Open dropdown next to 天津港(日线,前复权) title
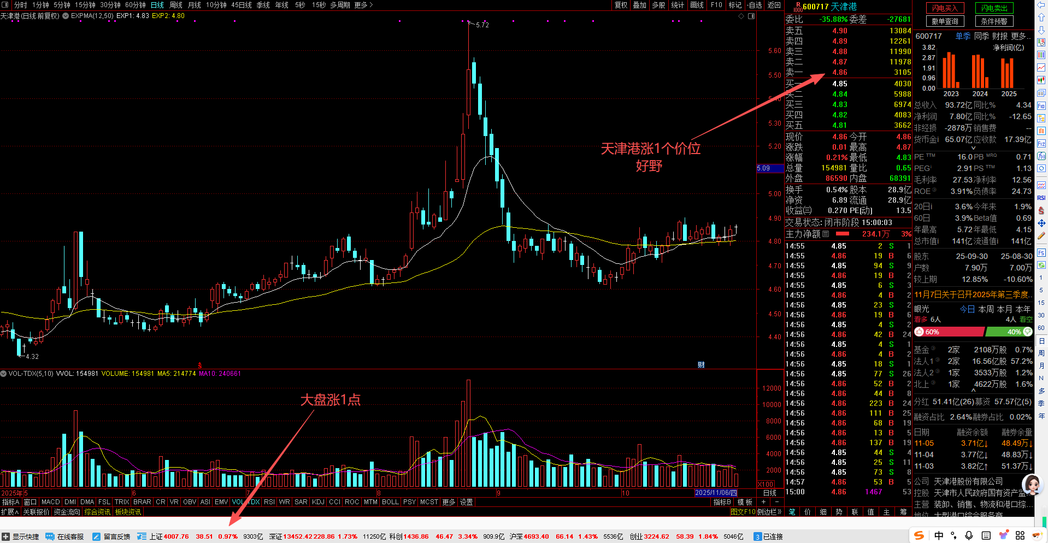The width and height of the screenshot is (1048, 543). [66, 16]
